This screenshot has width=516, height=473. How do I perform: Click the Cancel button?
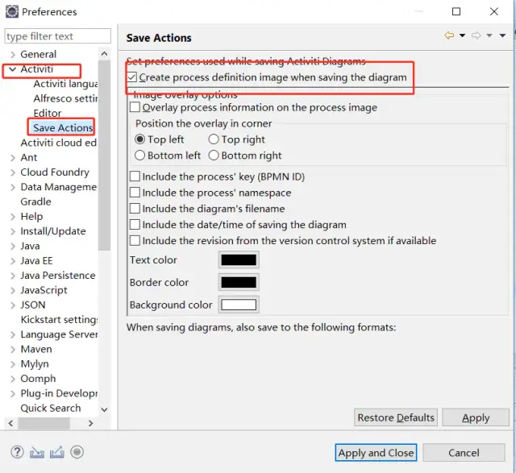point(464,453)
